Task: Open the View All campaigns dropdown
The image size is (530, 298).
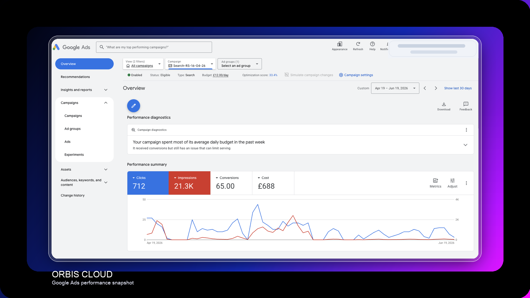Action: coord(143,64)
